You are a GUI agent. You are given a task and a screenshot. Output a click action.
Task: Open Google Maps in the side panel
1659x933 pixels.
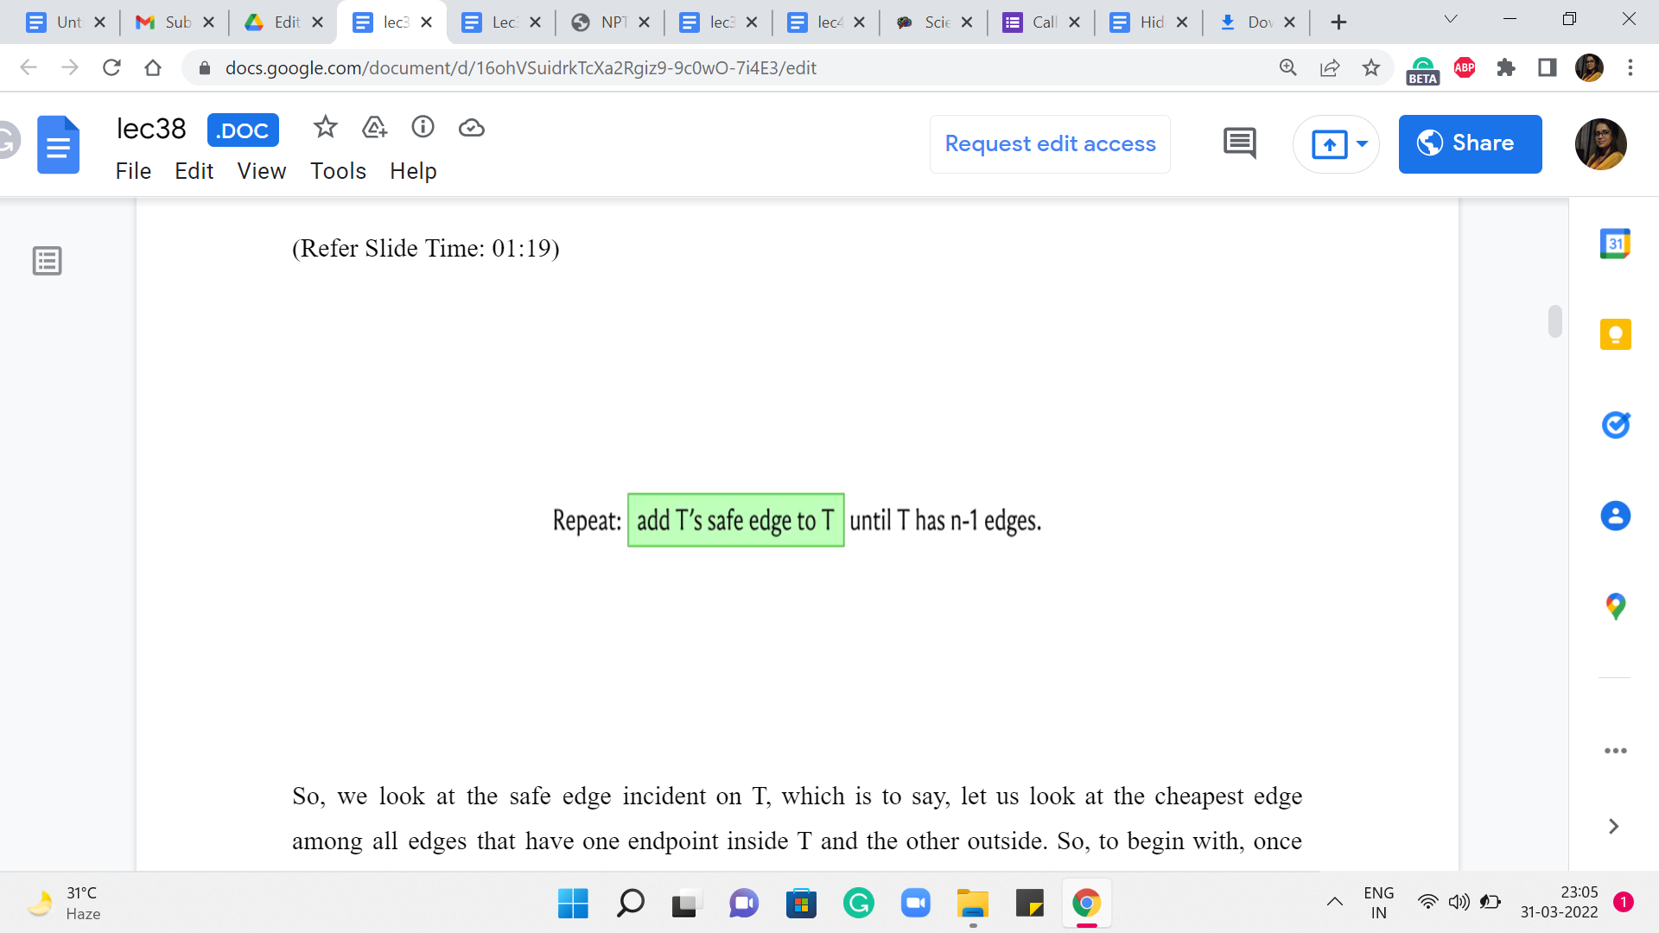click(x=1614, y=606)
